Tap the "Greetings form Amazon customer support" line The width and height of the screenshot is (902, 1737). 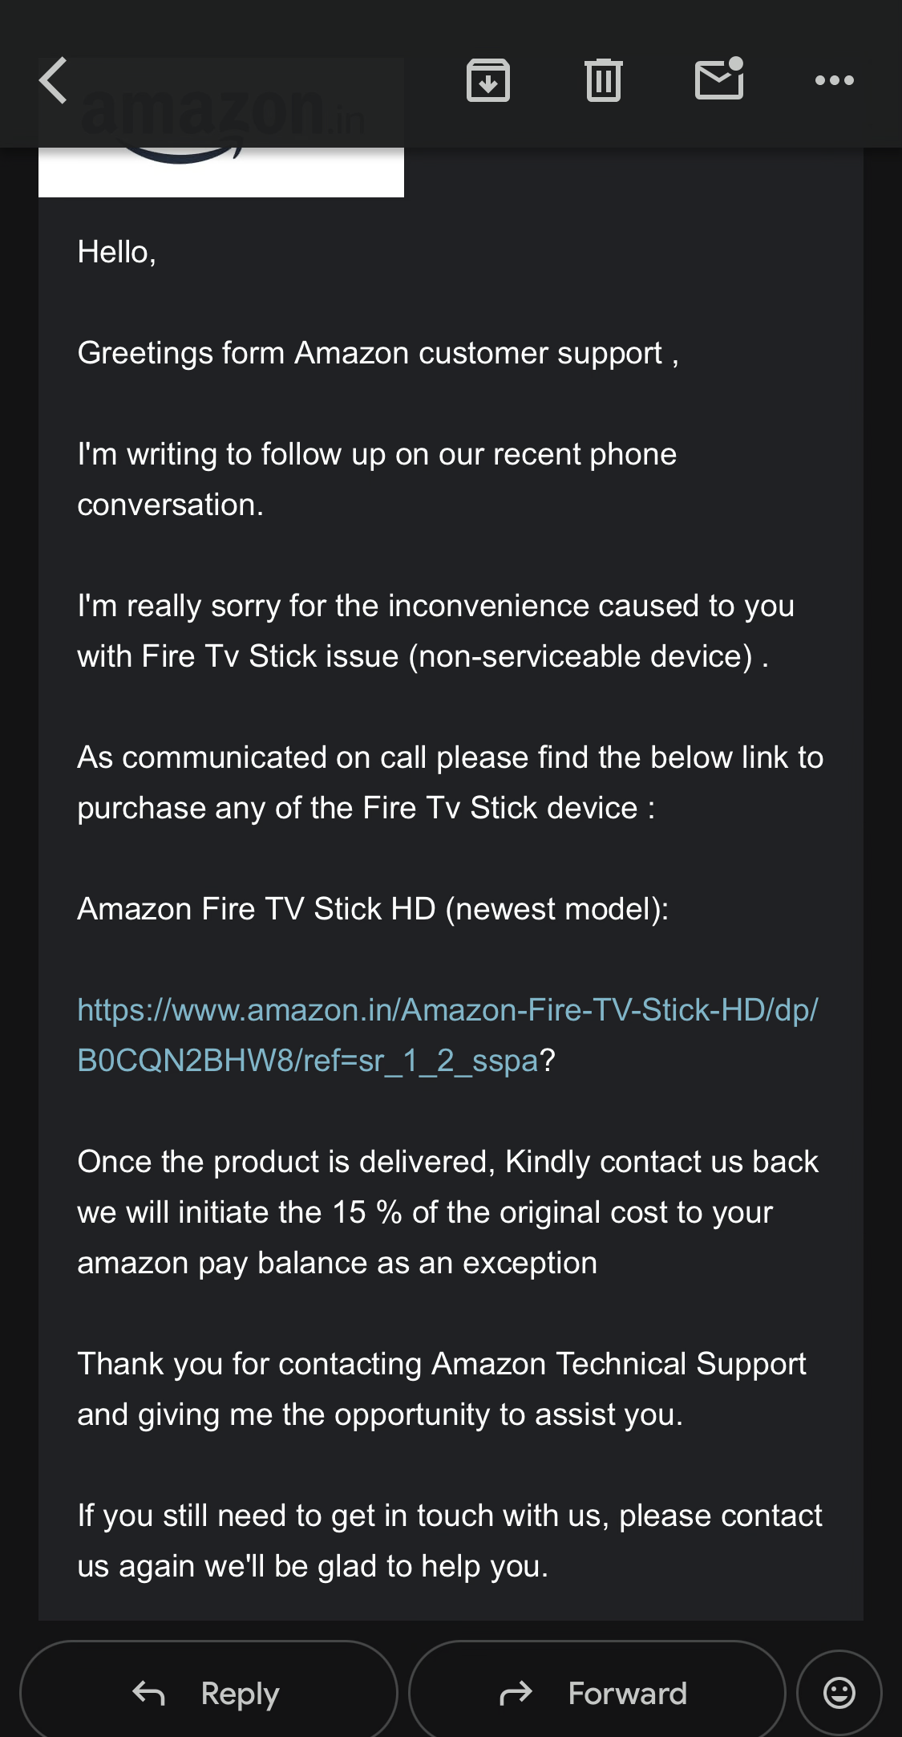coord(378,353)
